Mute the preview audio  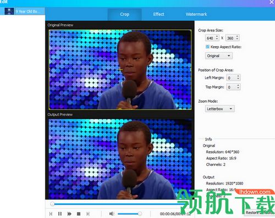(112, 214)
